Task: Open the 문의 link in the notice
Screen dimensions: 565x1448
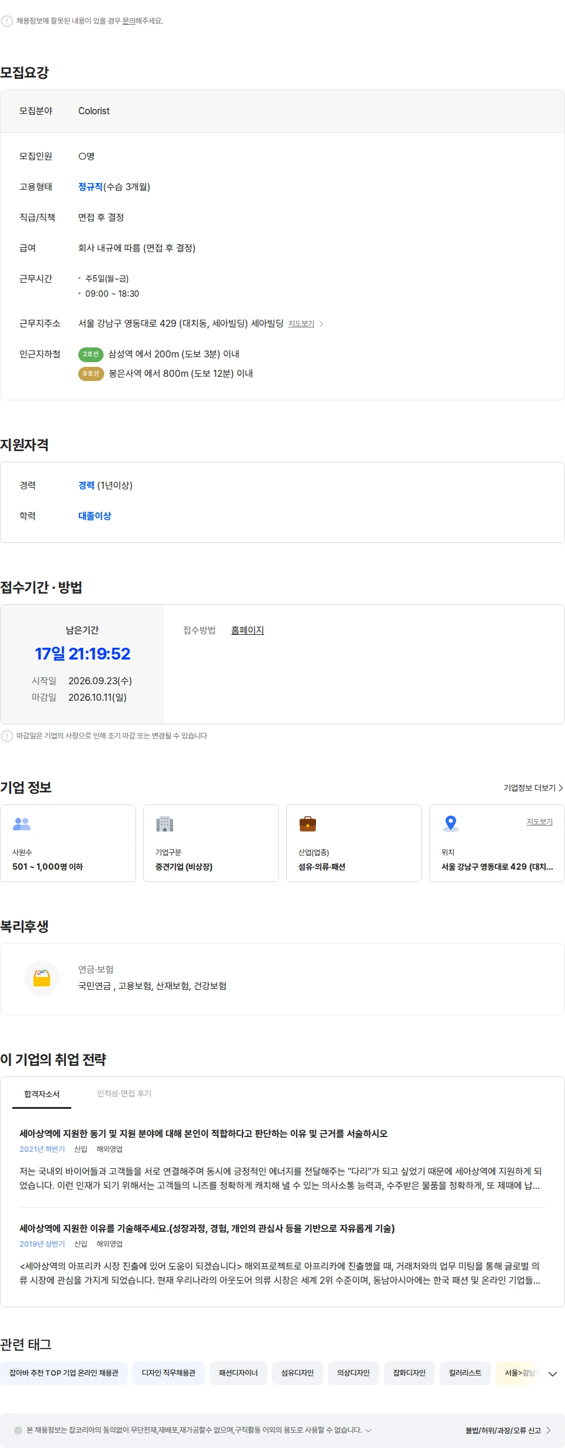Action: point(128,21)
